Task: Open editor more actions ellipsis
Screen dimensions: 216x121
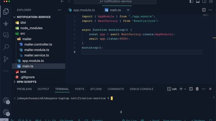Action: [x=210, y=10]
